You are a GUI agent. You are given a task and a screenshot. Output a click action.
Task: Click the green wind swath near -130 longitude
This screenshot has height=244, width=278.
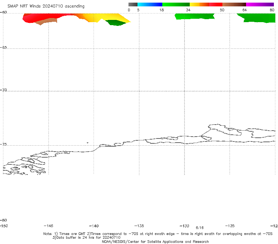coord(195,16)
